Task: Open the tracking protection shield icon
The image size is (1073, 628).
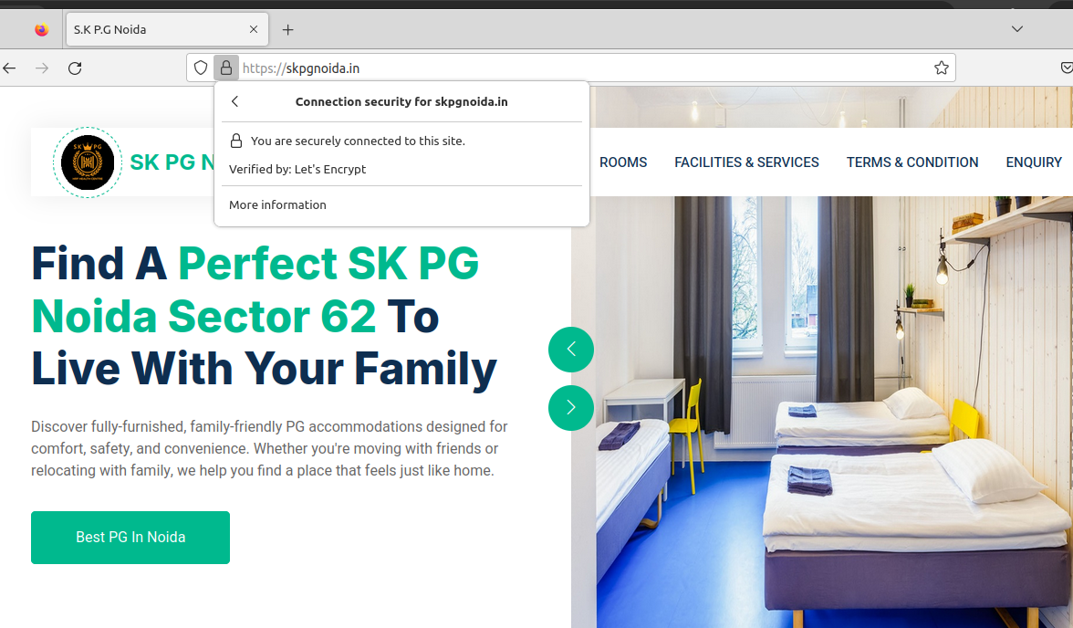Action: [x=201, y=68]
